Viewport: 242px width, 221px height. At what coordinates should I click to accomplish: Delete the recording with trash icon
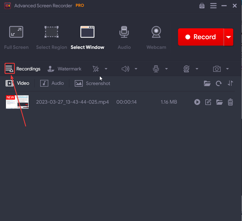click(230, 102)
